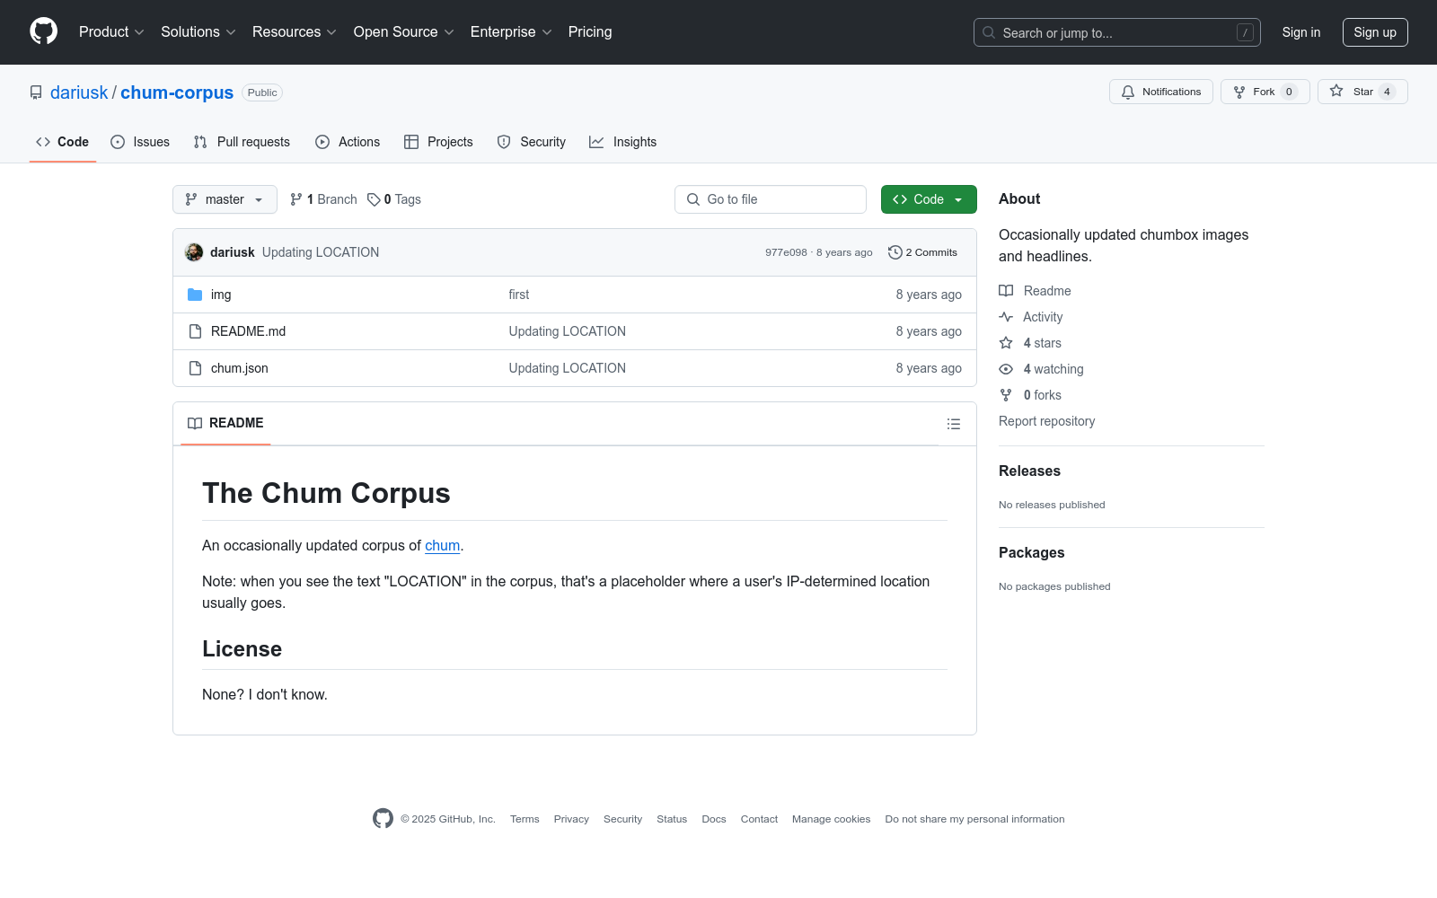The width and height of the screenshot is (1437, 898).
Task: Click the repository book icon beside dariusk
Action: pyautogui.click(x=36, y=92)
